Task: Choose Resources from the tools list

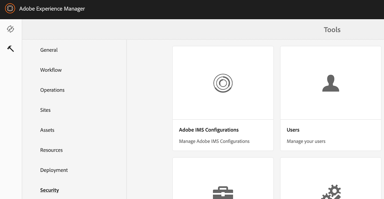Action: pos(51,150)
